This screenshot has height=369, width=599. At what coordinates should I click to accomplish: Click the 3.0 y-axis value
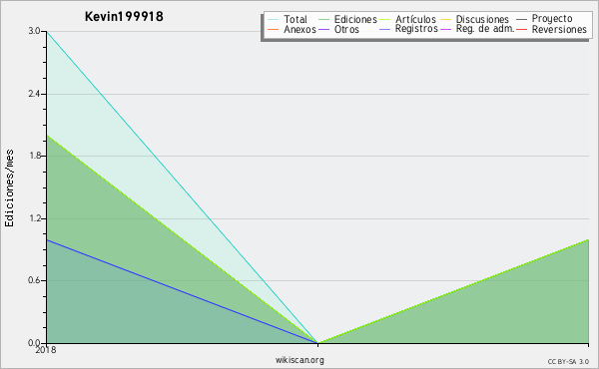point(34,31)
